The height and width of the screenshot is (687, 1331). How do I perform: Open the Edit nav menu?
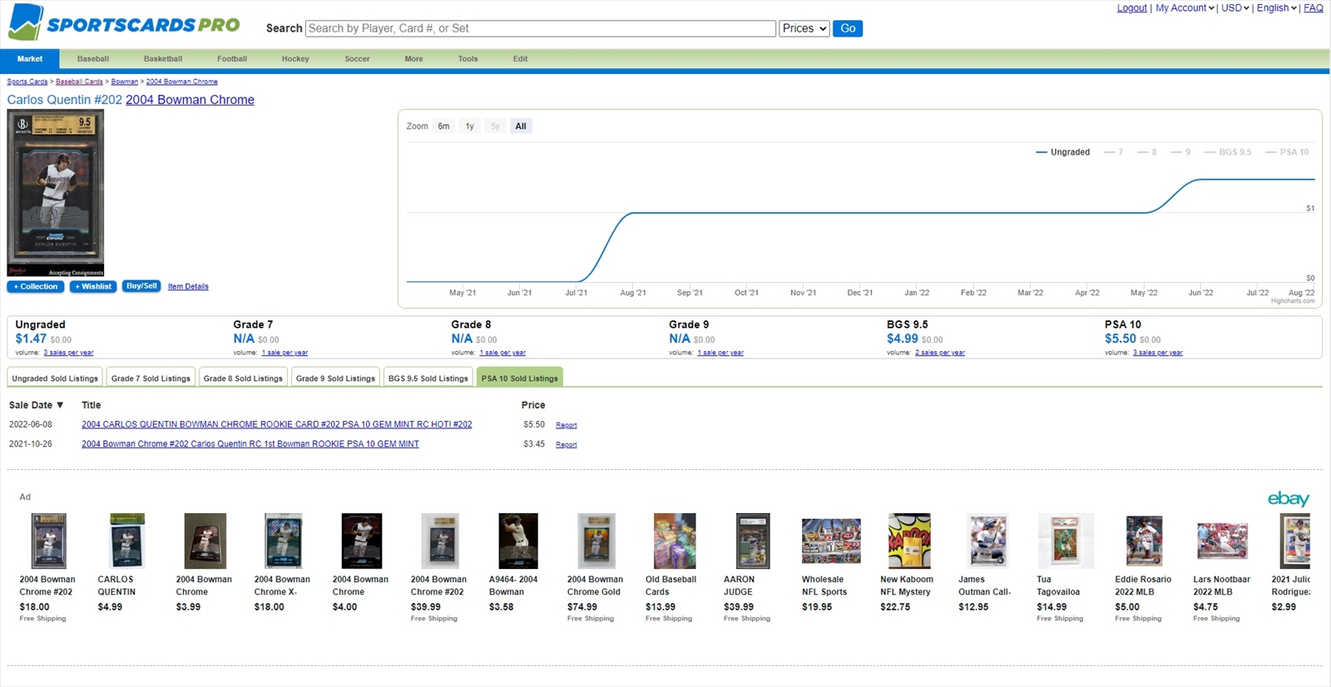coord(521,59)
